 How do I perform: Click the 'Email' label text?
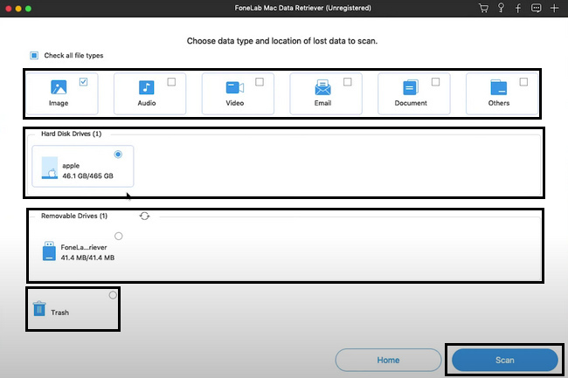(x=322, y=103)
